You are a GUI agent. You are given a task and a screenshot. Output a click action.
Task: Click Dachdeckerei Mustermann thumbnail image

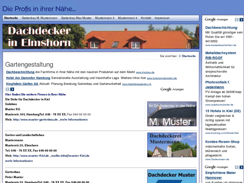172,145
